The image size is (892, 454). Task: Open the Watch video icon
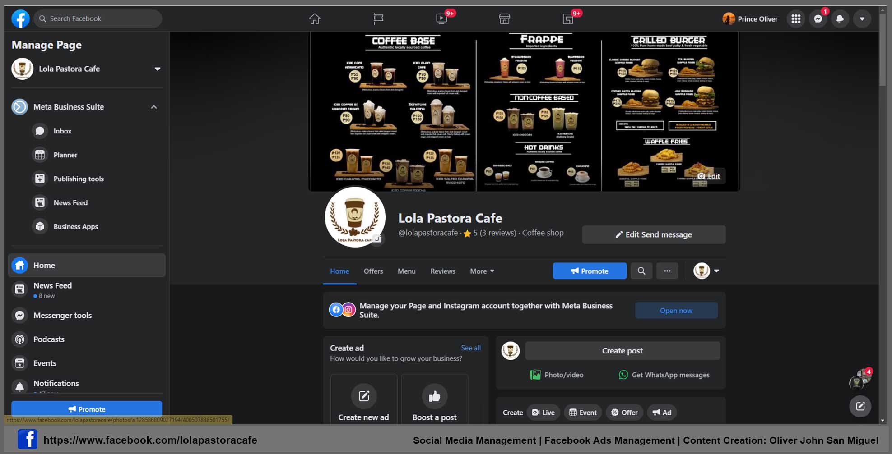(441, 19)
